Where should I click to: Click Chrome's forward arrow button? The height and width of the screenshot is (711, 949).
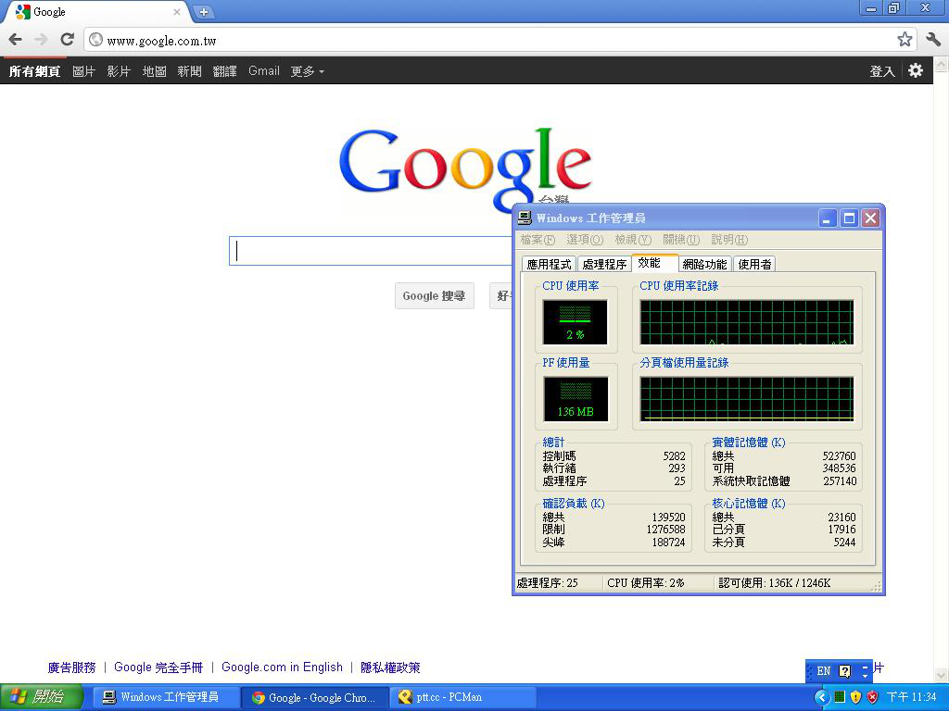[x=41, y=40]
